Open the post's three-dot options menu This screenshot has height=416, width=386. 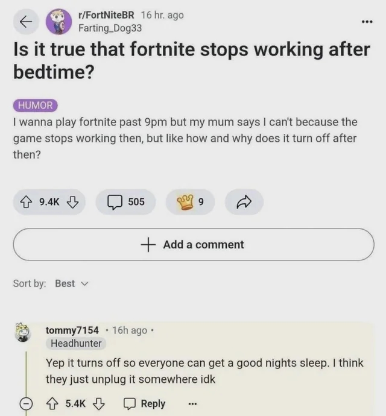pyautogui.click(x=367, y=22)
